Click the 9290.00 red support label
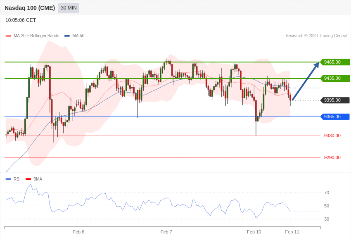The height and width of the screenshot is (238, 351). tap(332, 157)
